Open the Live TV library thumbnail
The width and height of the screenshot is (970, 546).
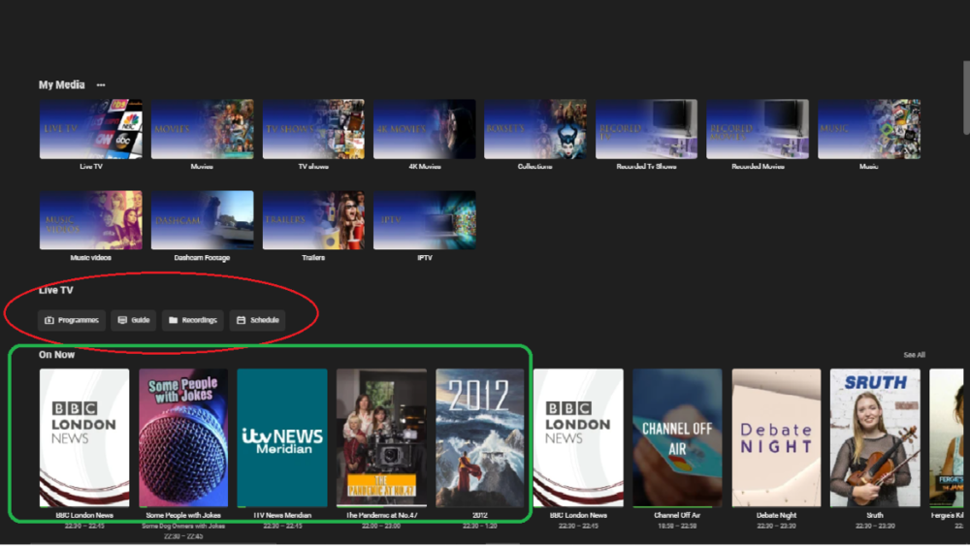(x=91, y=129)
